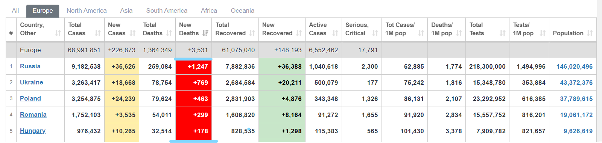Switch to the North America tab

click(87, 11)
